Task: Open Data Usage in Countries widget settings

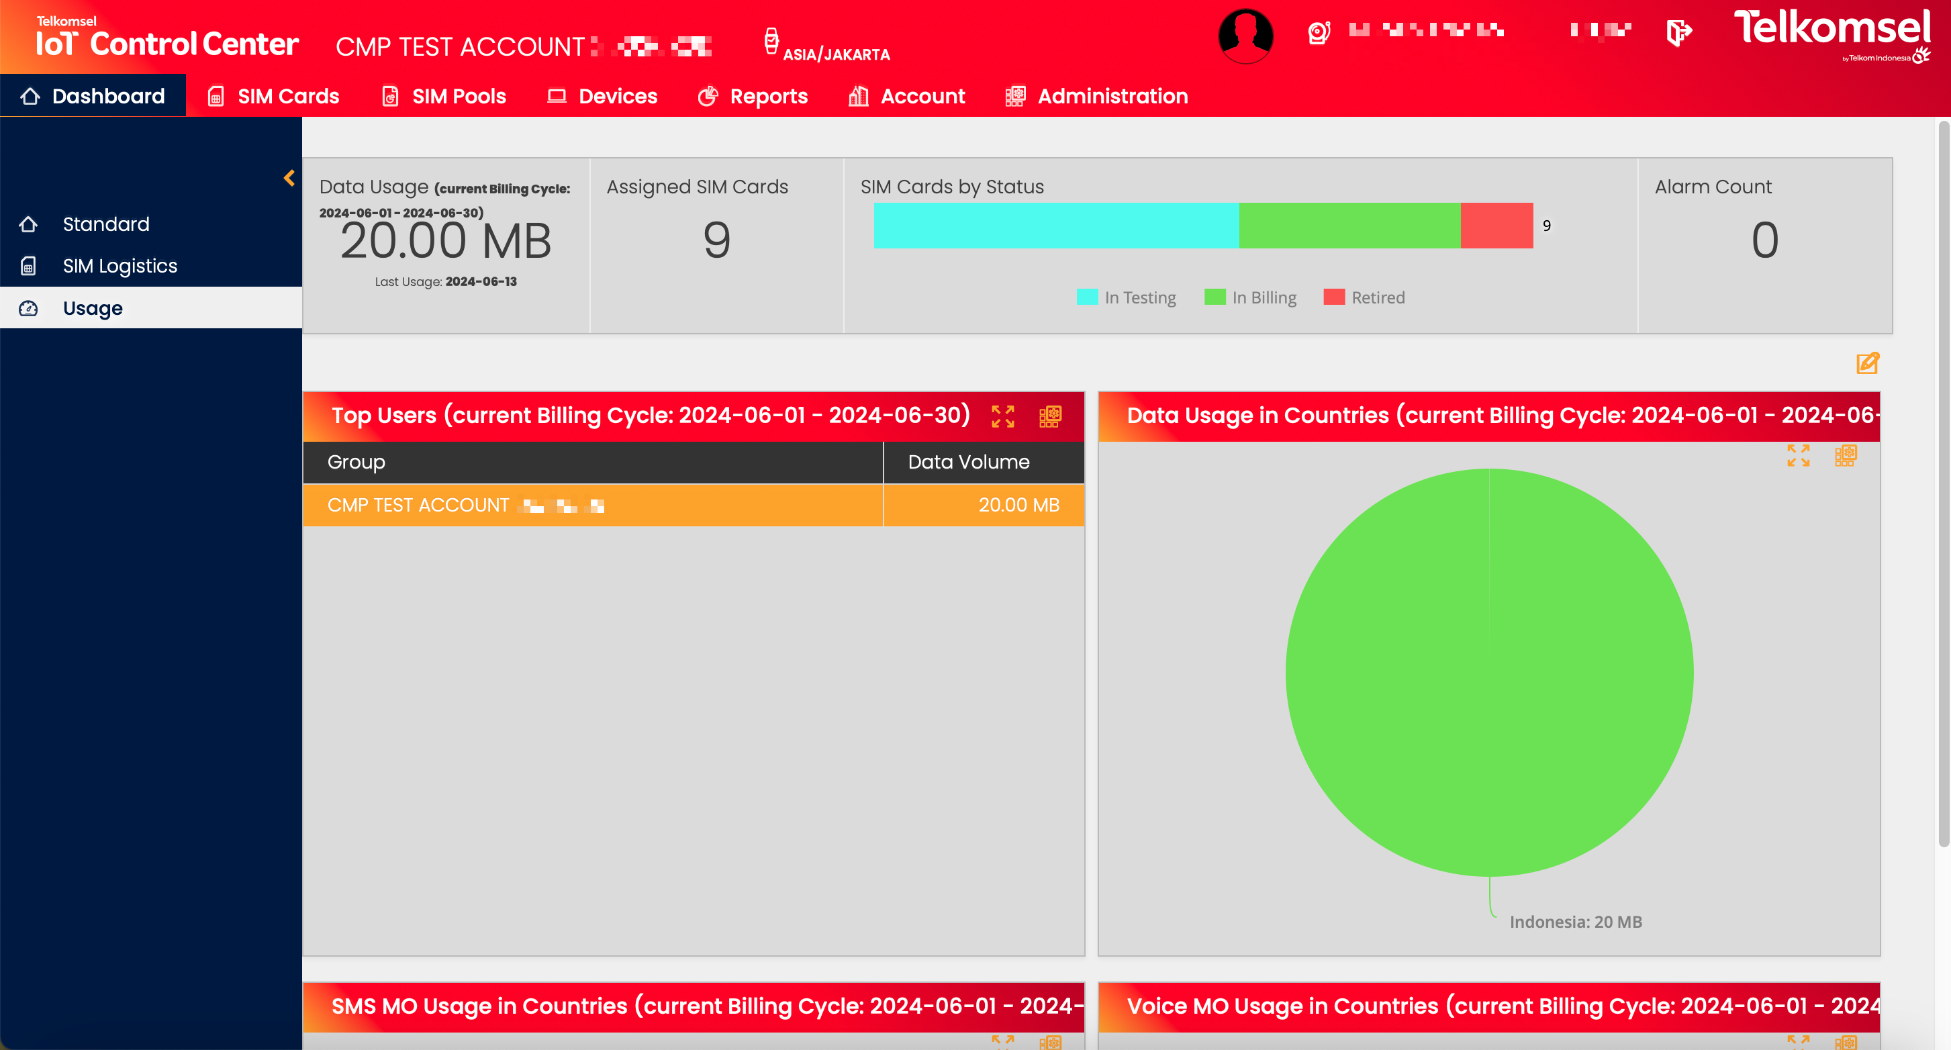Action: 1845,455
